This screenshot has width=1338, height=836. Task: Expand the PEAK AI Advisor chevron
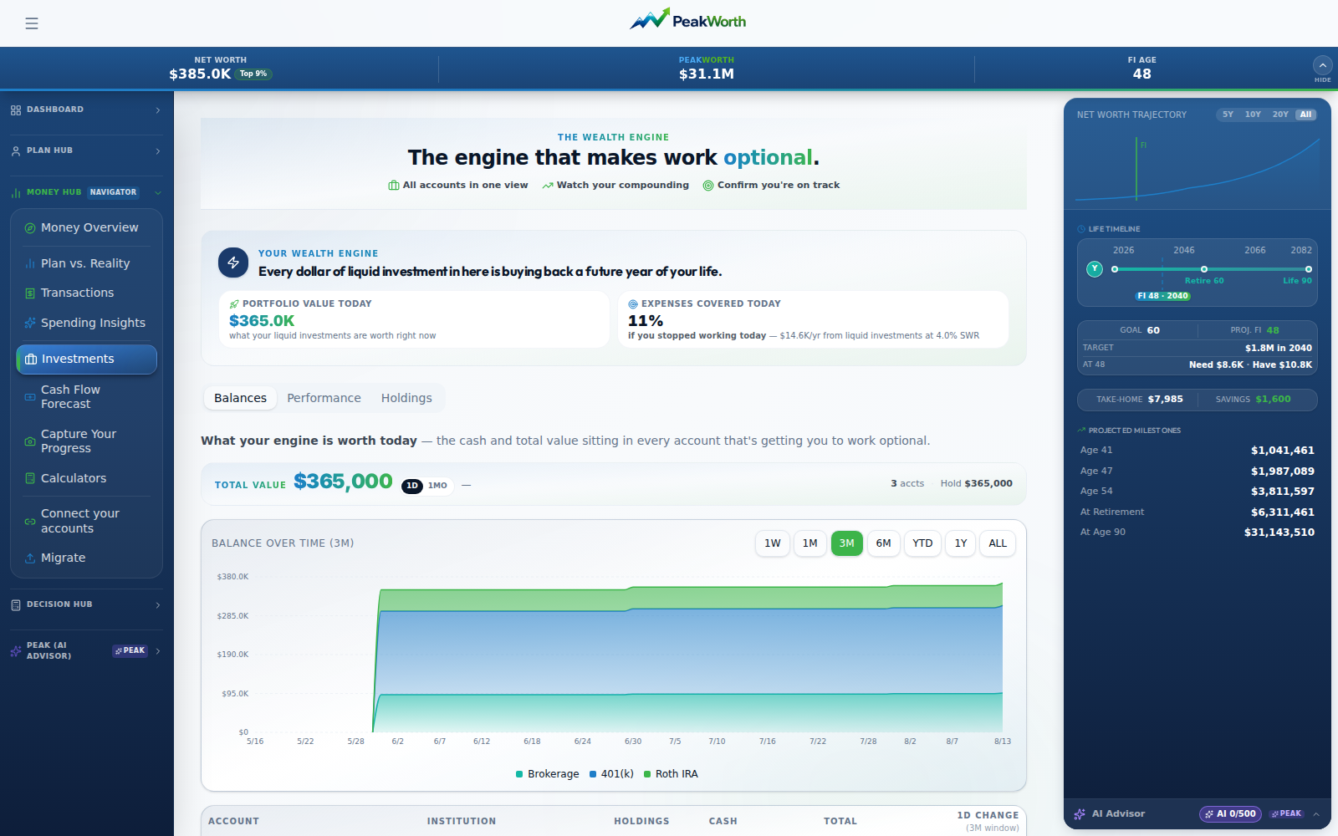[158, 651]
